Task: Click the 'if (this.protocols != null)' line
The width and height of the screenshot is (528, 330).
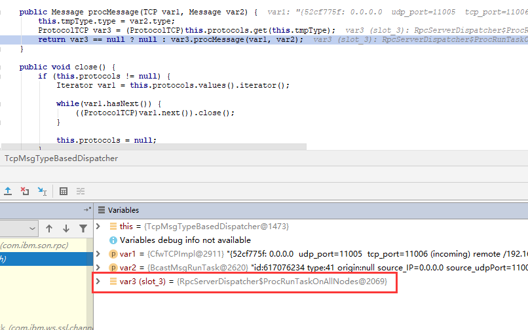Action: click(104, 76)
